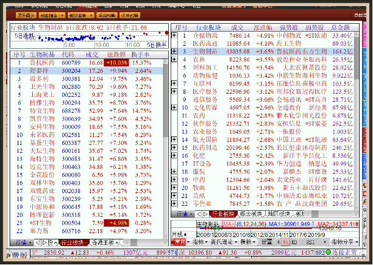The height and width of the screenshot is (265, 373).
Task: Click the 沪 index value 2830.92
Action: click(54, 252)
